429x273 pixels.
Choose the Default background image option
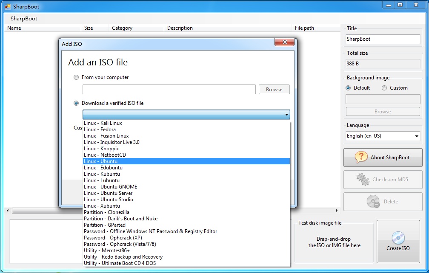click(x=349, y=88)
